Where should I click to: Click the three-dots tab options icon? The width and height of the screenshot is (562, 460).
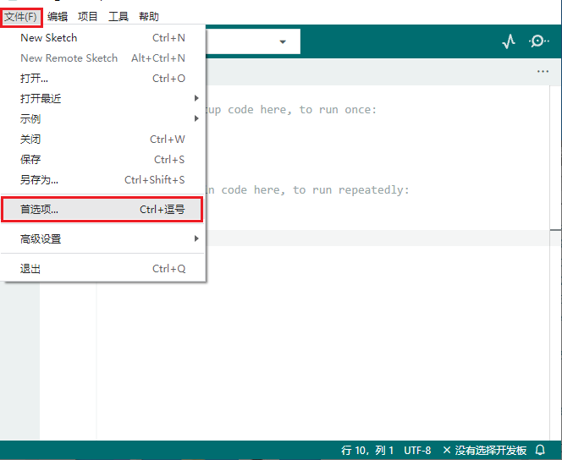(543, 72)
